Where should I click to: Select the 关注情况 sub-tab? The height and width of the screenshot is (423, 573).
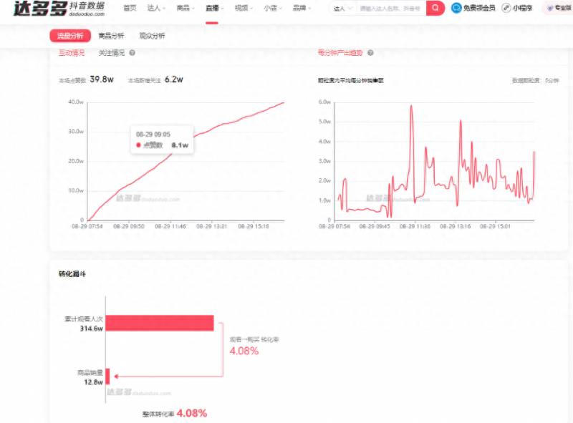point(112,53)
